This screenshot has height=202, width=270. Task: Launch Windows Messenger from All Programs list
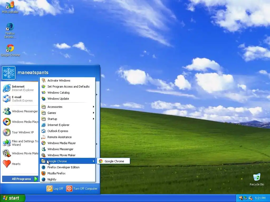(68, 149)
